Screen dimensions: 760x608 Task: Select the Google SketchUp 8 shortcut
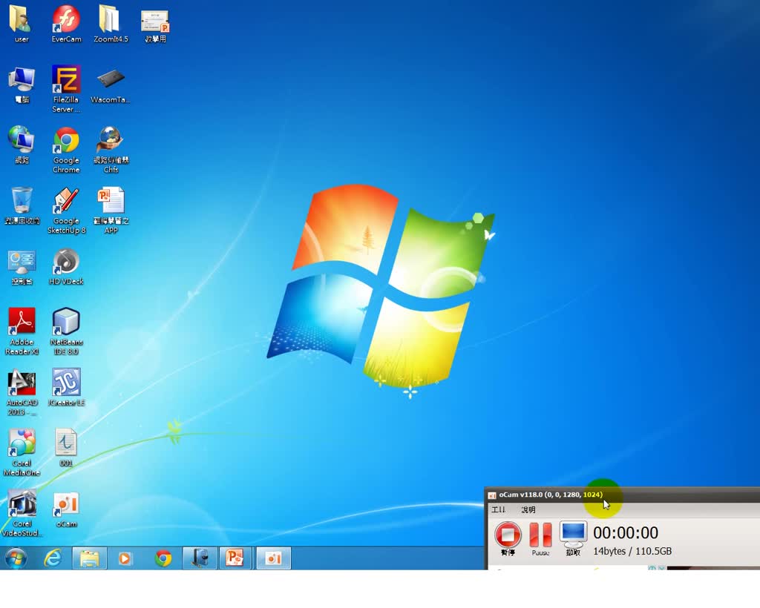point(66,210)
